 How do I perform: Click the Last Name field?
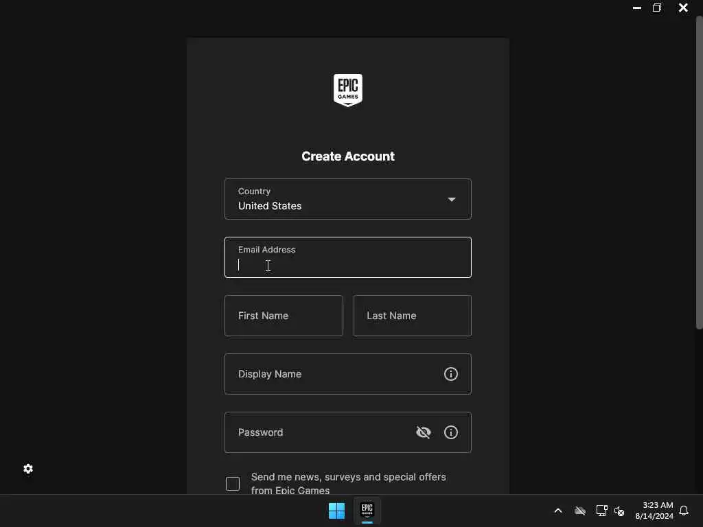tap(413, 316)
